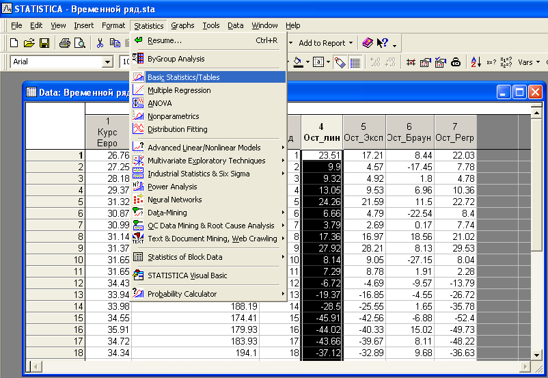Click the Open file folder icon
Screen dimensions: 548x378
(x=29, y=43)
